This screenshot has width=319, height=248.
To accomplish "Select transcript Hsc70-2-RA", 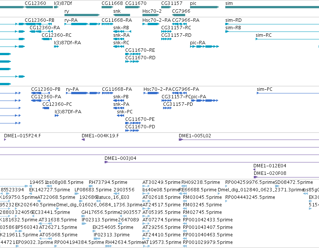I will [x=151, y=24].
